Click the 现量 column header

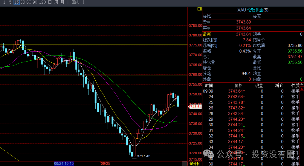[x=259, y=85]
